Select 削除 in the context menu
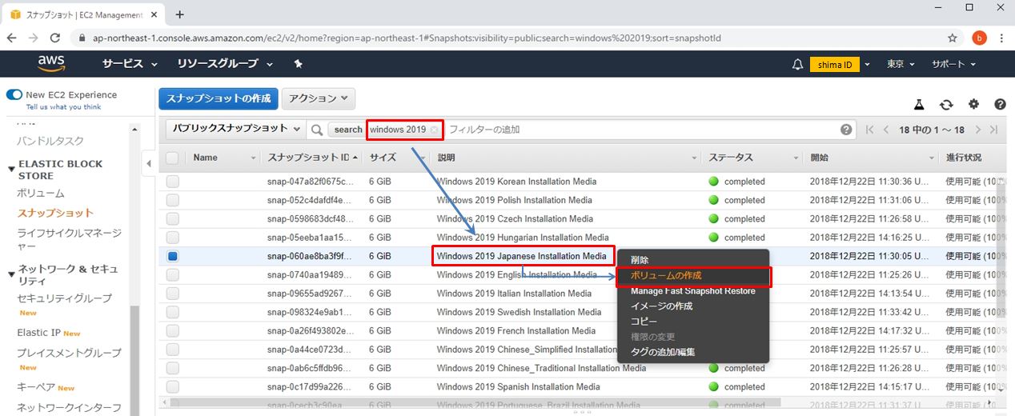Screen dimensions: 1015x416 click(x=640, y=260)
